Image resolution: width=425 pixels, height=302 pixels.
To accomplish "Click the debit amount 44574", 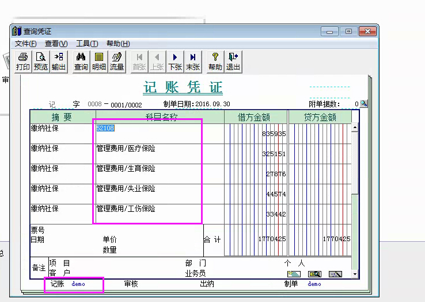I will pyautogui.click(x=276, y=194).
